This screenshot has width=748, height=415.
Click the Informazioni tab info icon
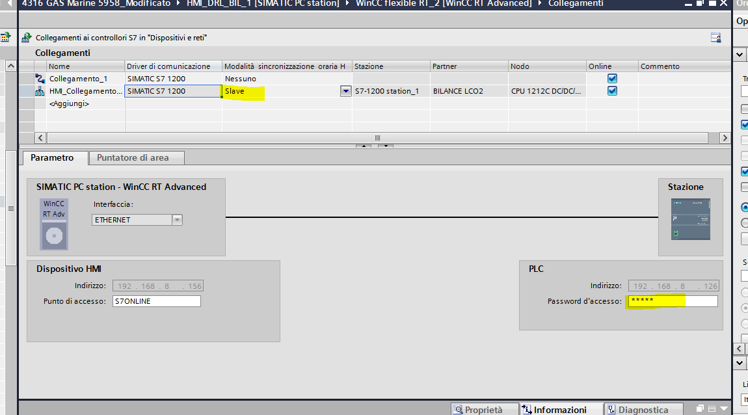[x=527, y=410]
